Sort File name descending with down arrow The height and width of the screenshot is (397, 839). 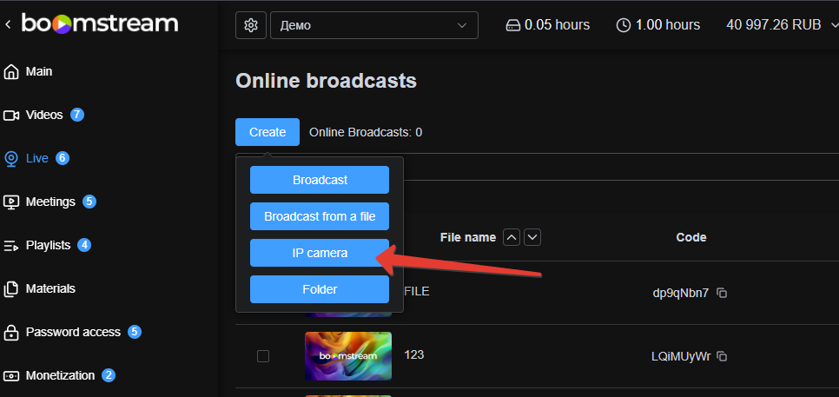(x=532, y=237)
